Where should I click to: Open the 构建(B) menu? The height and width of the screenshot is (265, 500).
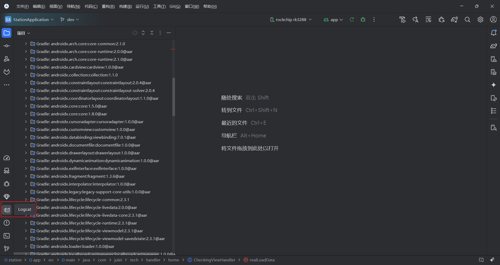coord(126,6)
